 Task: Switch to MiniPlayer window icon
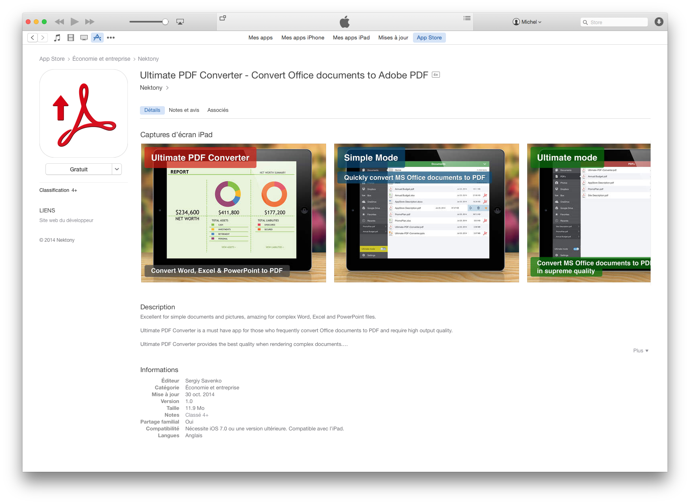click(x=223, y=18)
